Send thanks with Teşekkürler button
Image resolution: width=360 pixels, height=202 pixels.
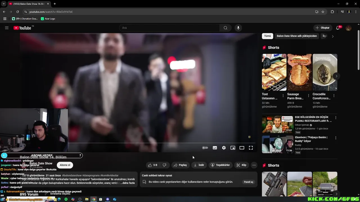coord(220,165)
